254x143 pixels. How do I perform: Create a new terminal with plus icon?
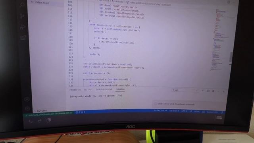203,91
